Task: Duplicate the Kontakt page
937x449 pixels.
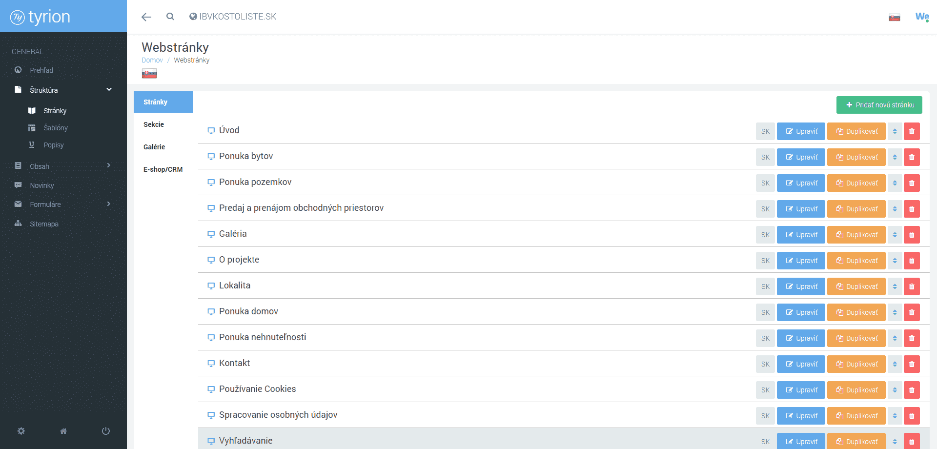Action: pyautogui.click(x=856, y=364)
